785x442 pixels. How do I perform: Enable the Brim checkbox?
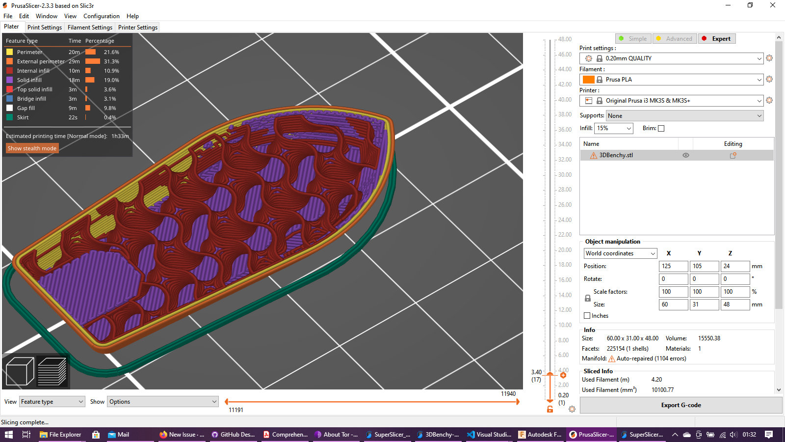(661, 128)
